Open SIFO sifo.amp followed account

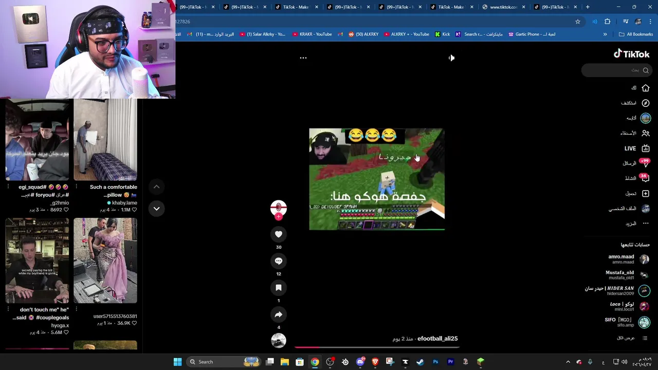pyautogui.click(x=627, y=323)
